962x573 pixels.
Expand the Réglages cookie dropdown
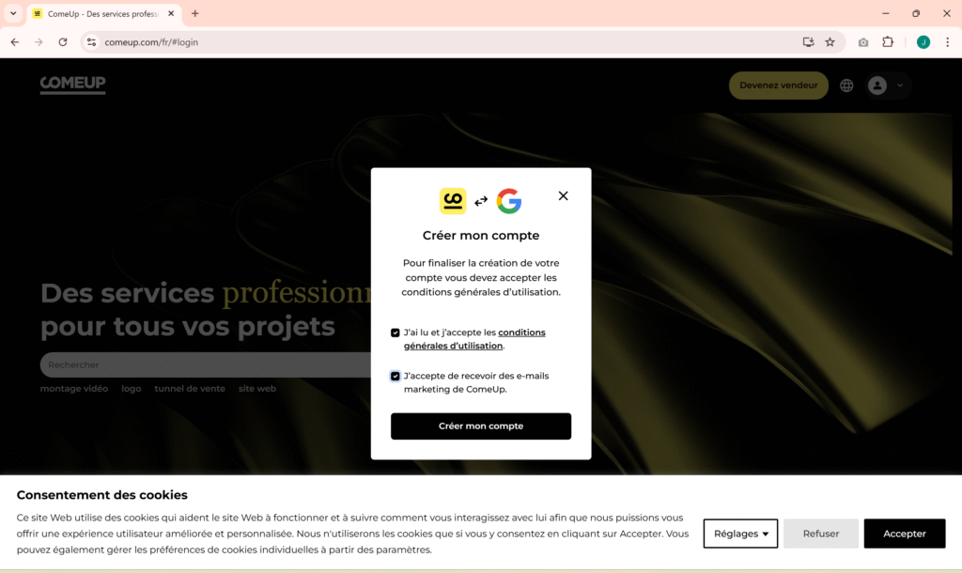pyautogui.click(x=740, y=534)
